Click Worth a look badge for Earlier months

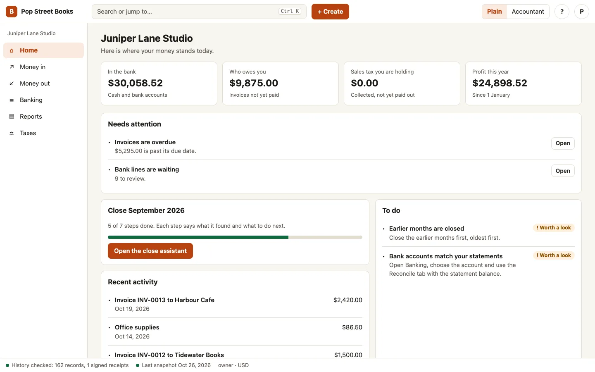point(554,228)
